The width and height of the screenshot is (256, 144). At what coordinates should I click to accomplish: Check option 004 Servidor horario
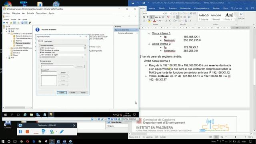(x=41, y=48)
